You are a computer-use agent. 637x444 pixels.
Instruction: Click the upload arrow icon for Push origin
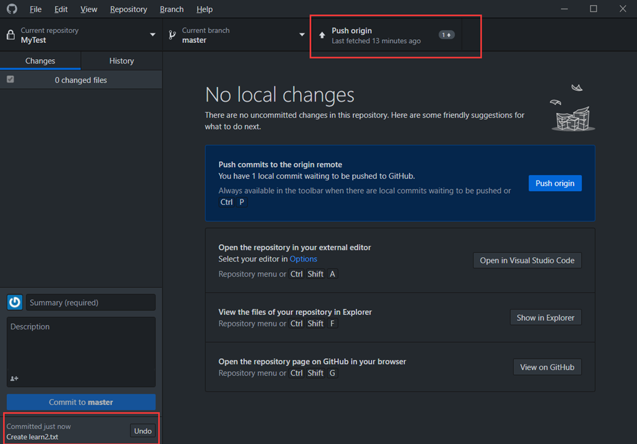coord(322,35)
